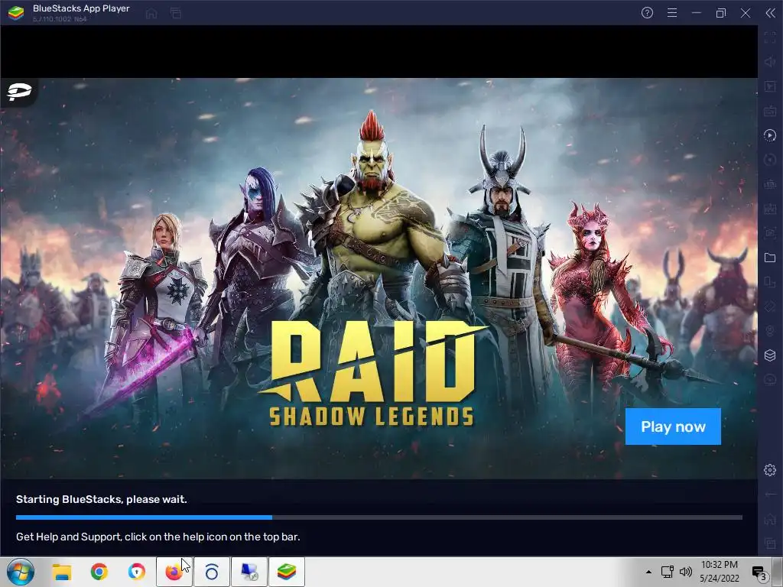
Task: Open the Media folder sidebar icon
Action: coord(770,258)
